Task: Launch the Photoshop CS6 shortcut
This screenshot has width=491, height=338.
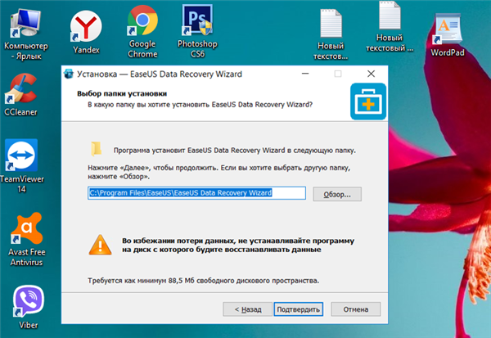Action: pyautogui.click(x=197, y=31)
